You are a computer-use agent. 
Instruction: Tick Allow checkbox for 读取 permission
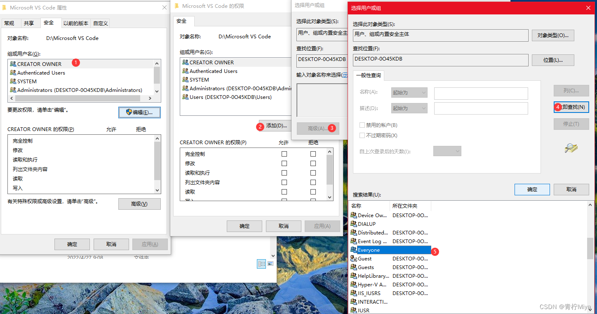pos(284,192)
